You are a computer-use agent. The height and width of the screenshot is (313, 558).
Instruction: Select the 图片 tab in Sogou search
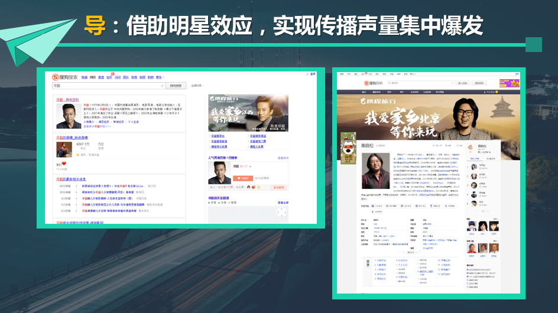(x=126, y=77)
